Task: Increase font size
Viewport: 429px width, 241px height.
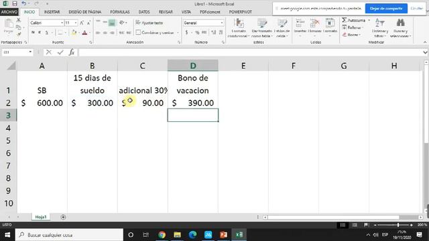Action: 82,23
